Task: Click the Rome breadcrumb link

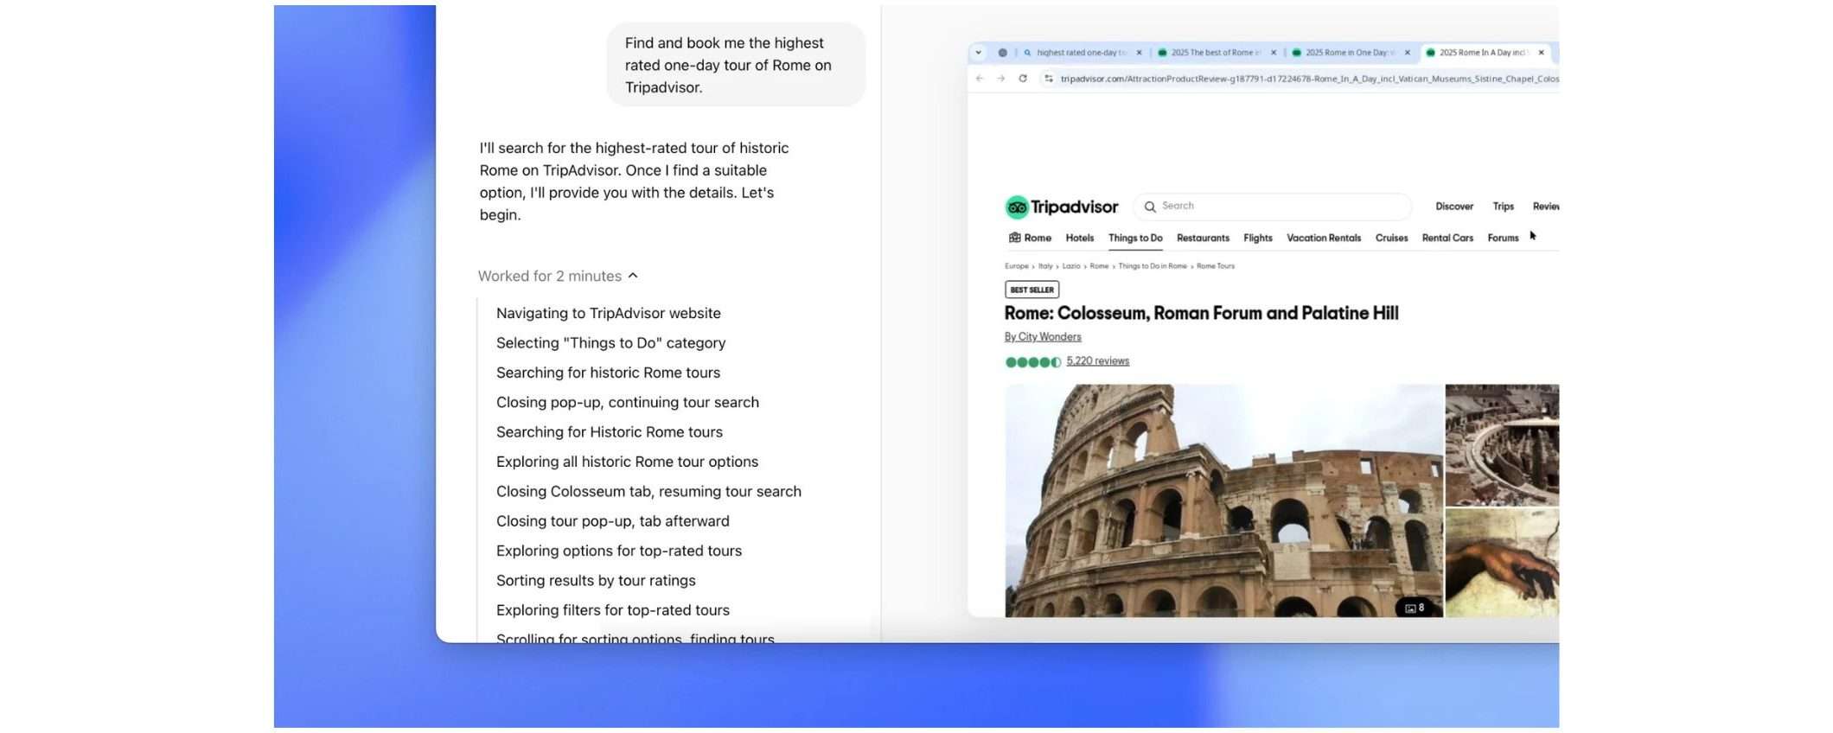Action: (1099, 266)
